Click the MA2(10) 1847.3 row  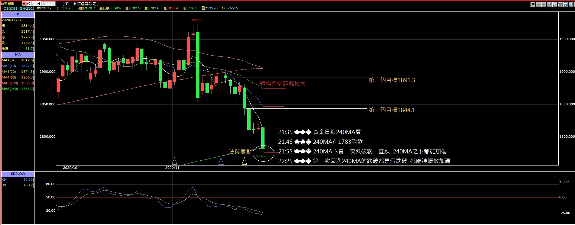coord(18,66)
